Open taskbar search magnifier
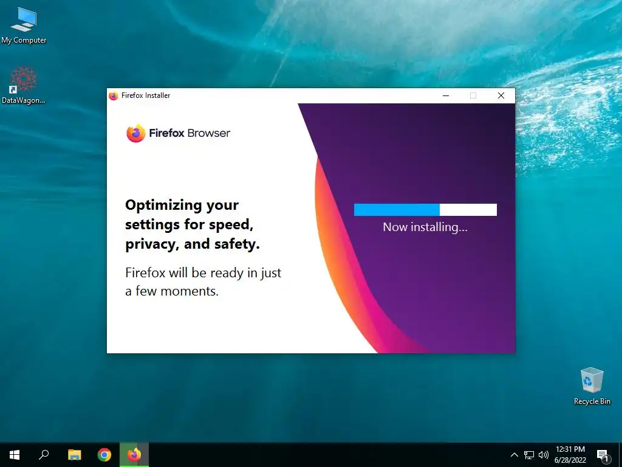 point(44,455)
